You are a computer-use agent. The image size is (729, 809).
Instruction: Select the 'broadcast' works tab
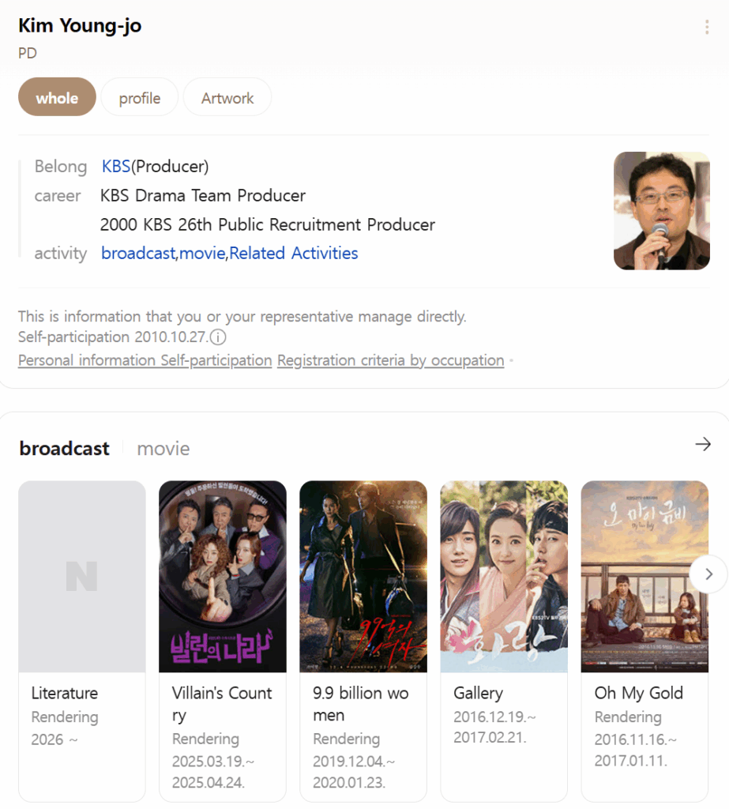[x=64, y=449]
